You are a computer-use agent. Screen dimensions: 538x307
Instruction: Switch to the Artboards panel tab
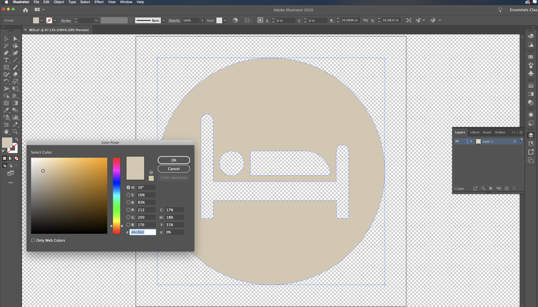point(499,132)
